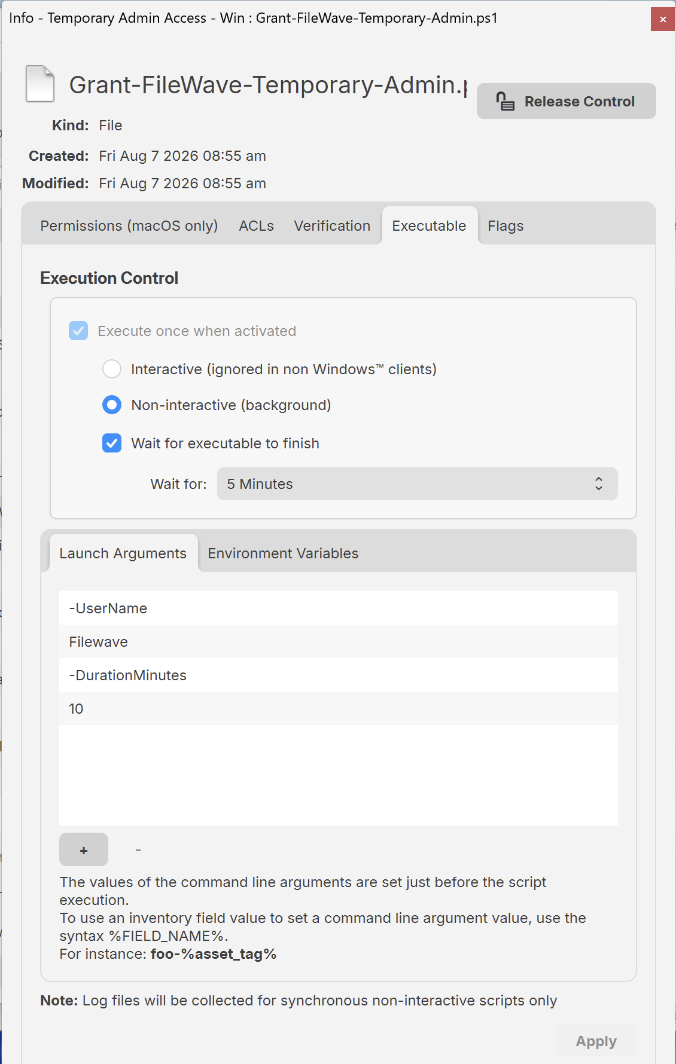This screenshot has width=676, height=1064.
Task: Select the -UserName argument row
Action: click(x=338, y=608)
